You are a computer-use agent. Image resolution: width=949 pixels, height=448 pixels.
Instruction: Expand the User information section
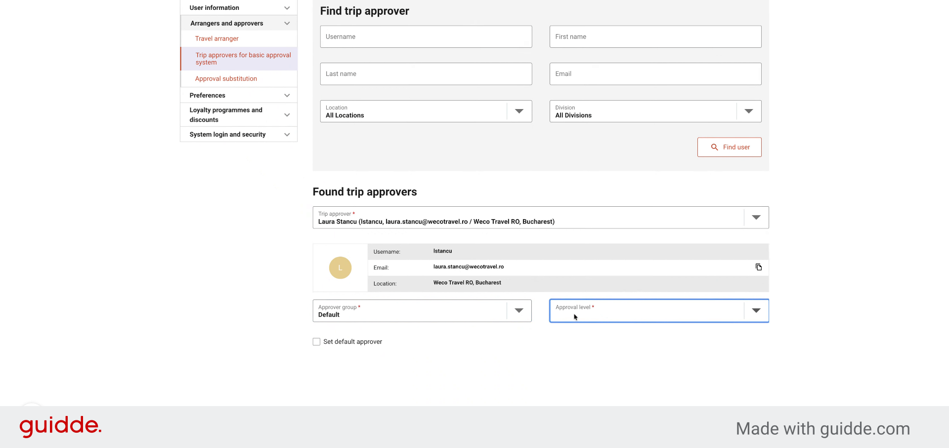point(239,8)
